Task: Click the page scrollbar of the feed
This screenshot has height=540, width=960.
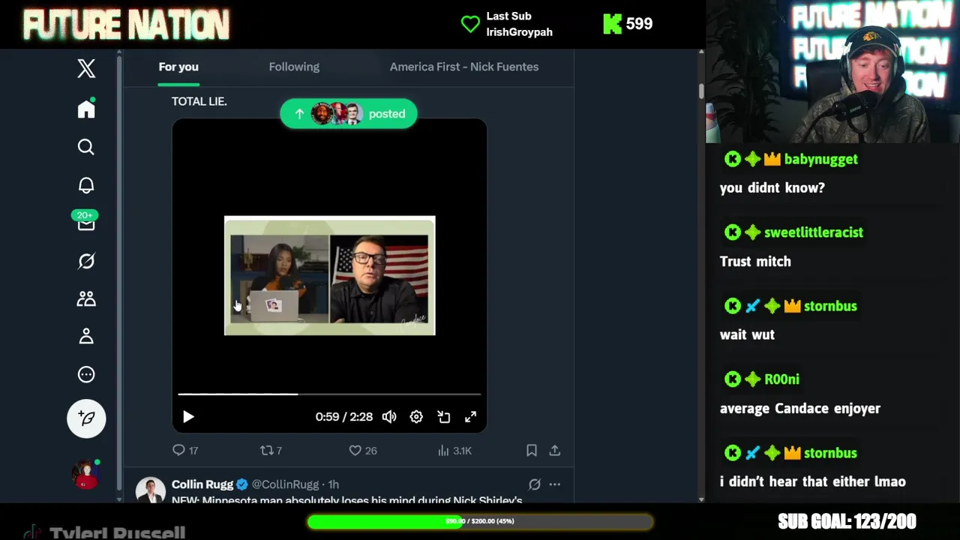Action: (x=701, y=91)
